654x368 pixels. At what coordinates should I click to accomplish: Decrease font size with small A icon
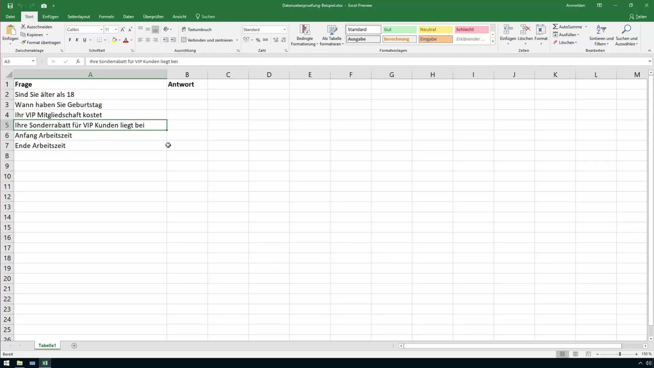[130, 30]
